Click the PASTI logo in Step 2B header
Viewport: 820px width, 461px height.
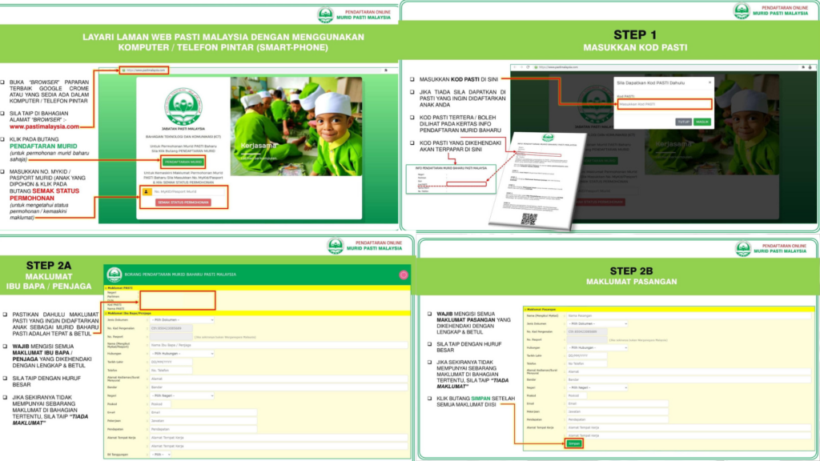click(743, 249)
